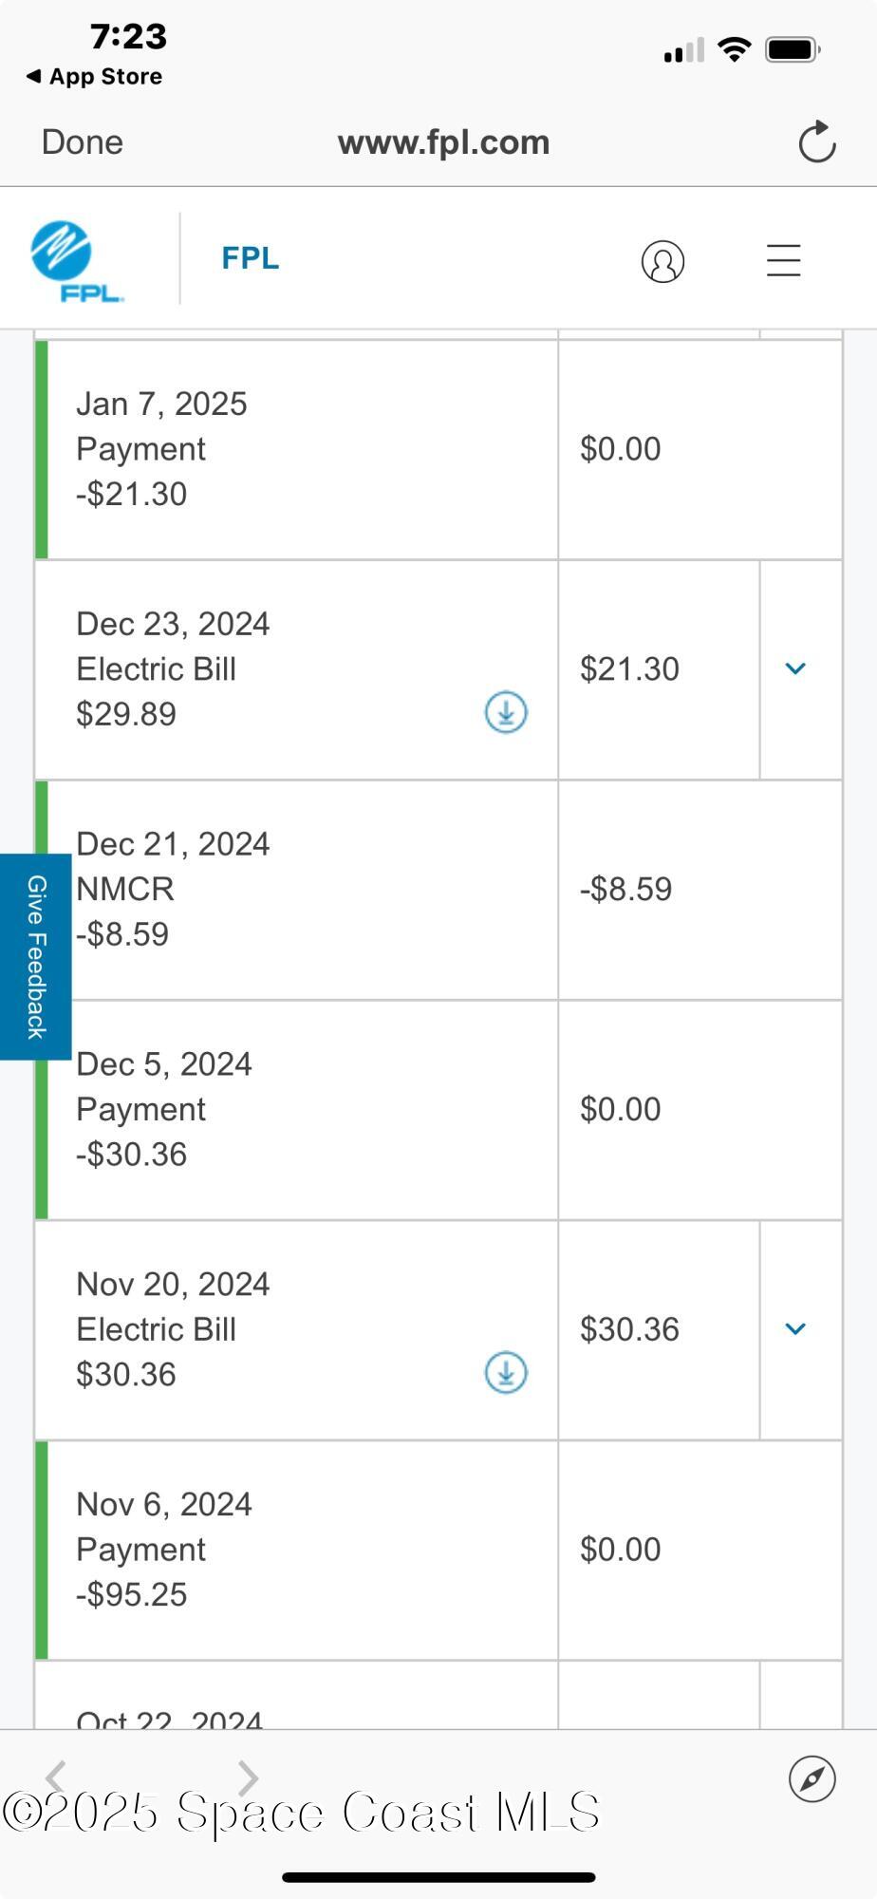The width and height of the screenshot is (877, 1899).
Task: Open the hamburger navigation menu
Action: pyautogui.click(x=784, y=260)
